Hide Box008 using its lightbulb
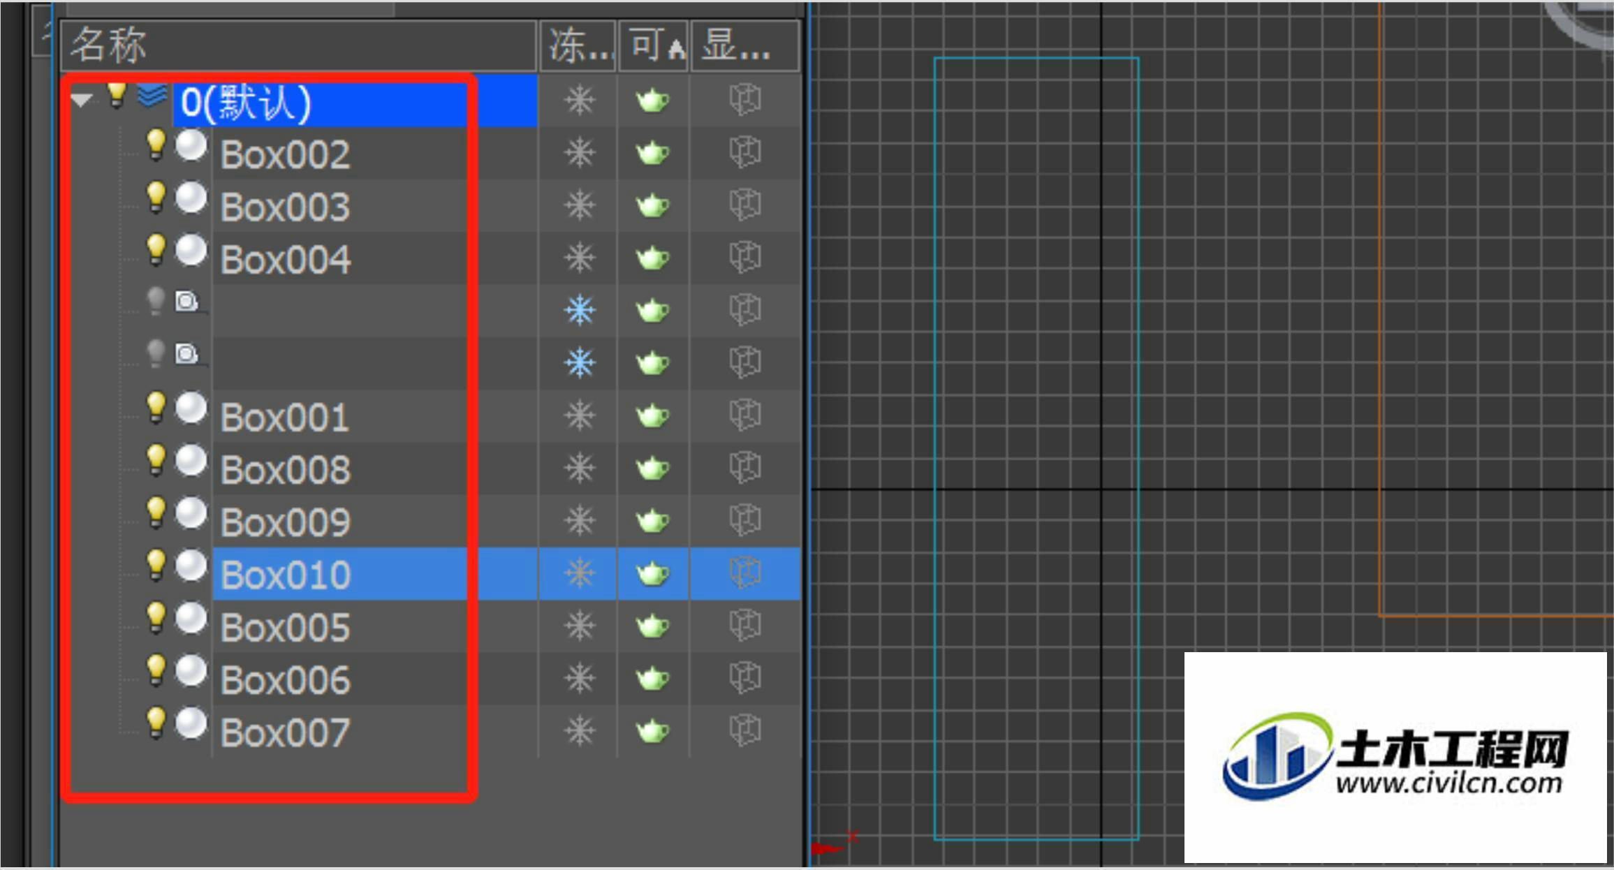The height and width of the screenshot is (870, 1614). (156, 459)
